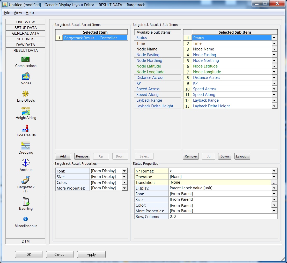The width and height of the screenshot is (287, 263).
Task: Switch to the SETUP DATA tab
Action: click(x=26, y=28)
